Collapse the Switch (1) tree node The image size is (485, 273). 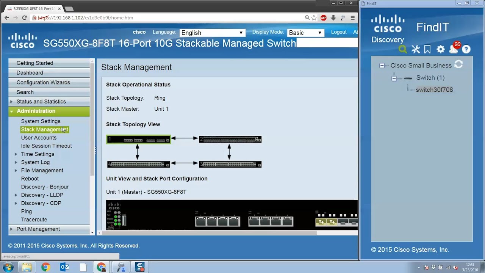pyautogui.click(x=394, y=78)
